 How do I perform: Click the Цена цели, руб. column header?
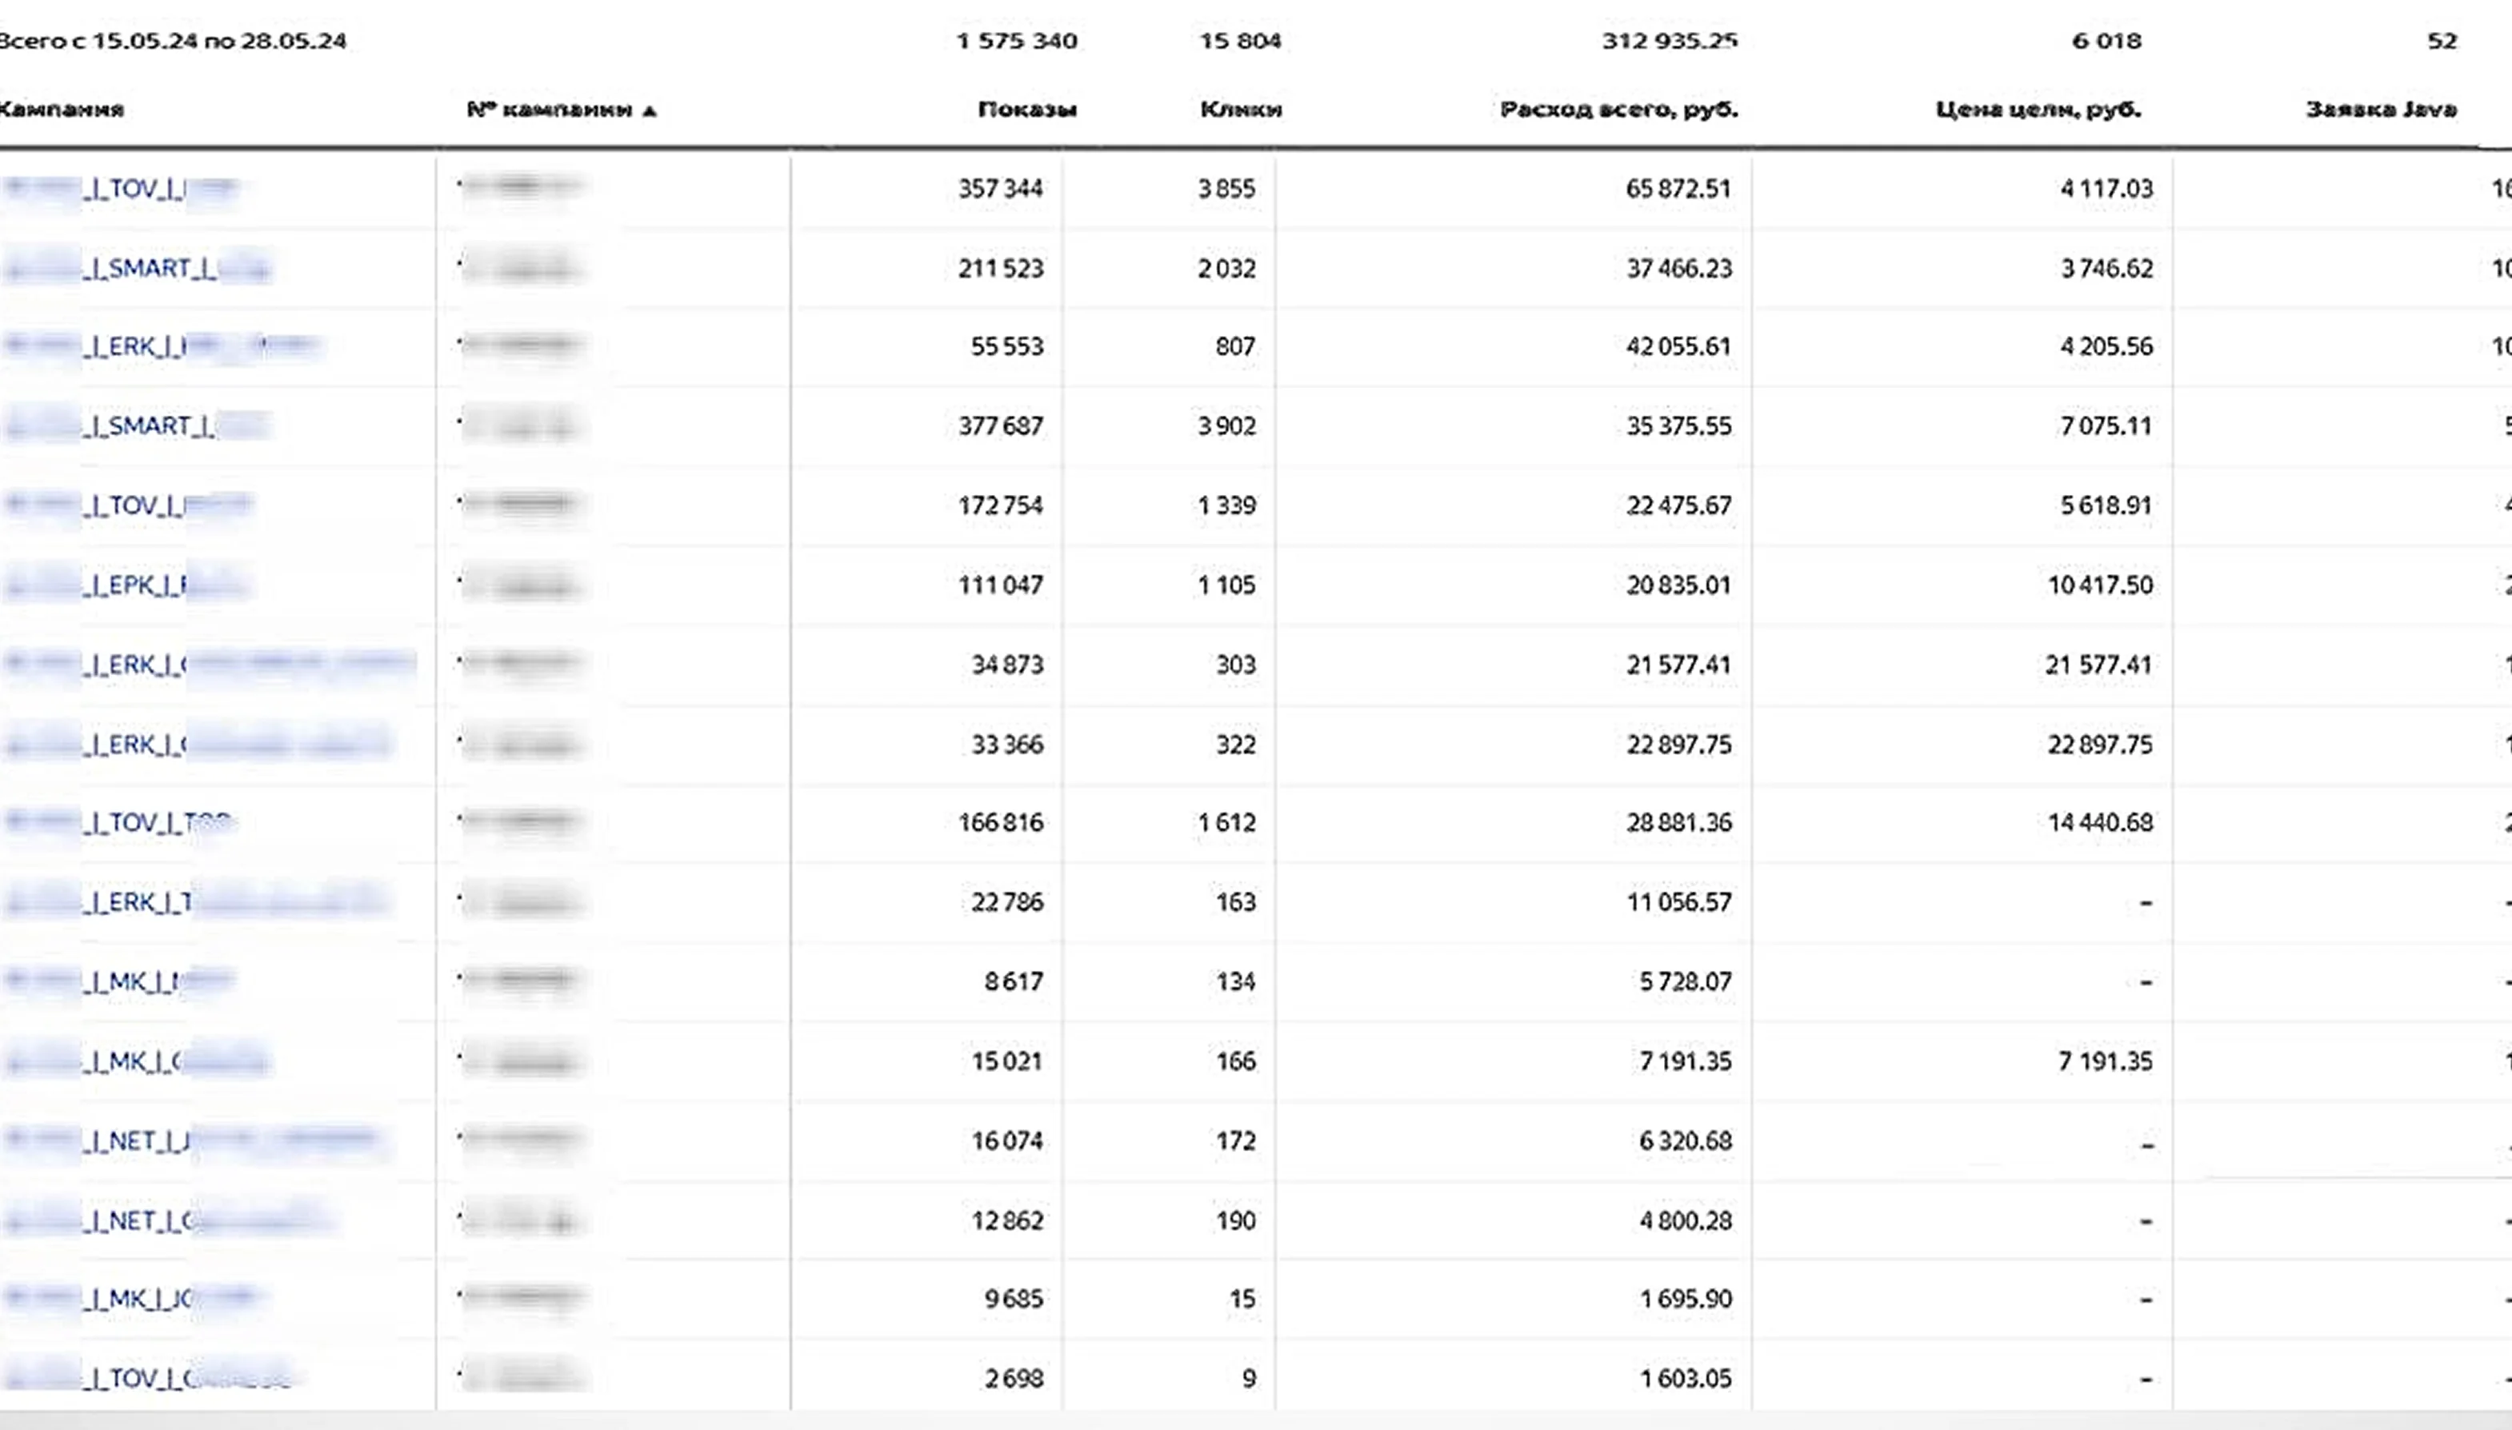[x=2038, y=109]
